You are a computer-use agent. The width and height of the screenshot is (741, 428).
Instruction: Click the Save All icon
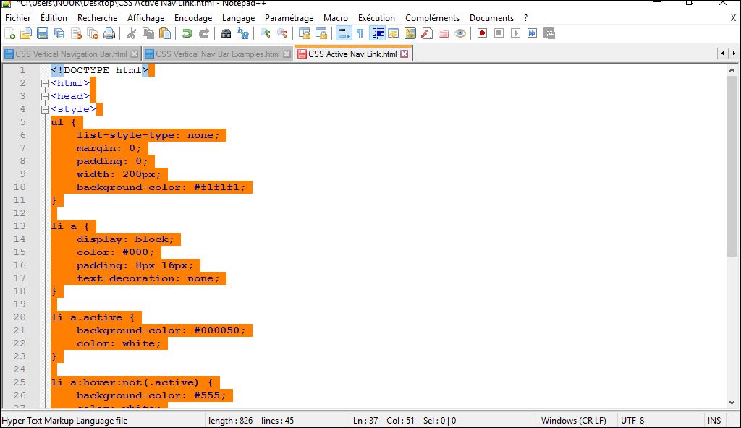[x=59, y=33]
